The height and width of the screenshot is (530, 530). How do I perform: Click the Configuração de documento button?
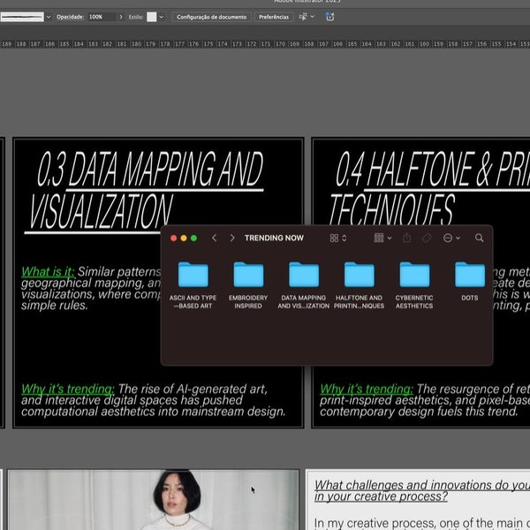pyautogui.click(x=210, y=17)
